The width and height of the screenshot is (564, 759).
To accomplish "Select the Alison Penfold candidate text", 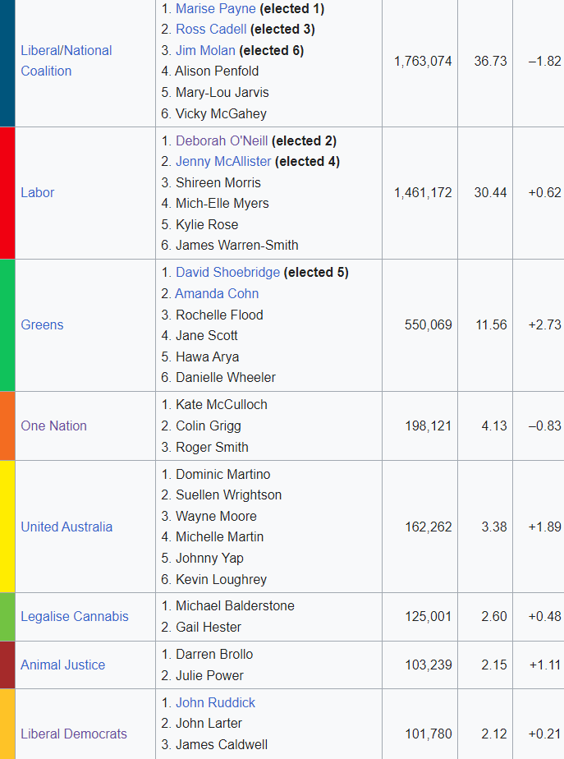I will pyautogui.click(x=217, y=71).
